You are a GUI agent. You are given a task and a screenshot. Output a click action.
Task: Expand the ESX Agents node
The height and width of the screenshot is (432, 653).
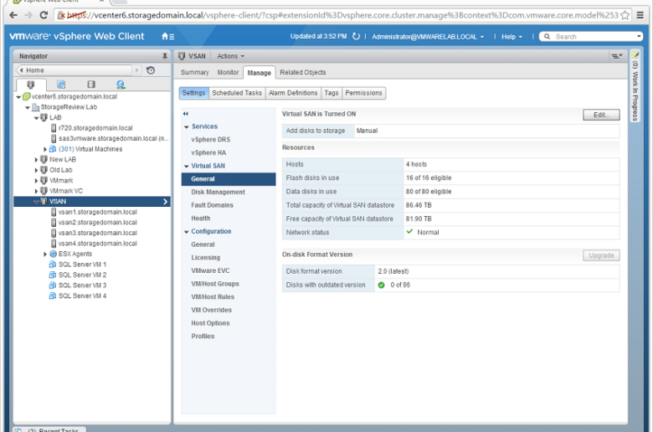45,254
